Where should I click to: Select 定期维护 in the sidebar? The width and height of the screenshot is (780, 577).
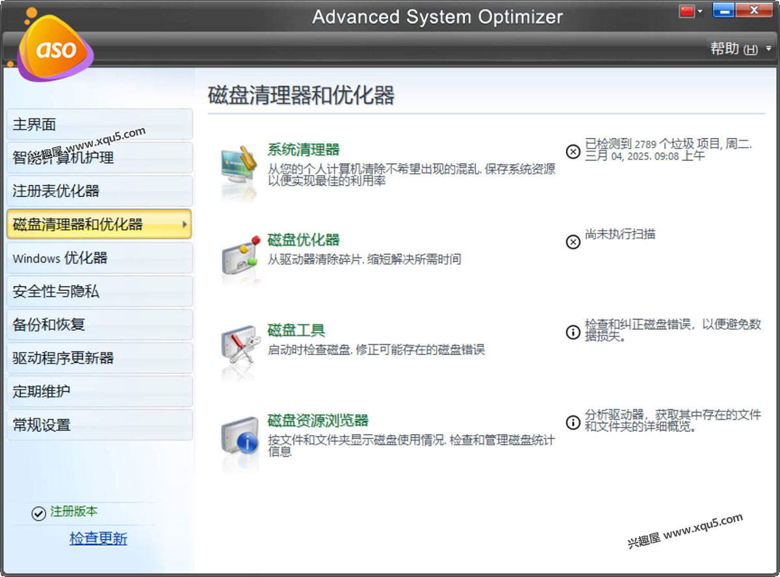tap(99, 392)
